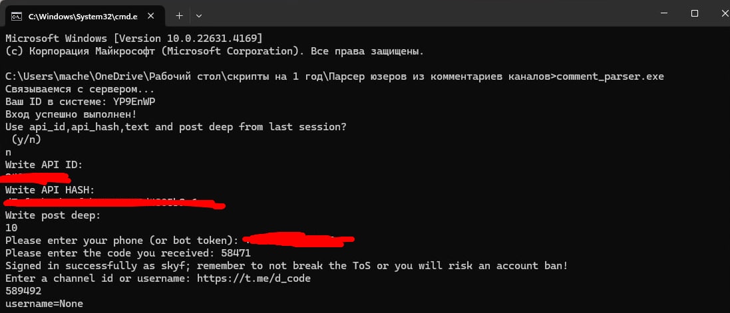Screen dimensions: 730x313
Task: Close the cmd.exe terminal tab
Action: [150, 16]
